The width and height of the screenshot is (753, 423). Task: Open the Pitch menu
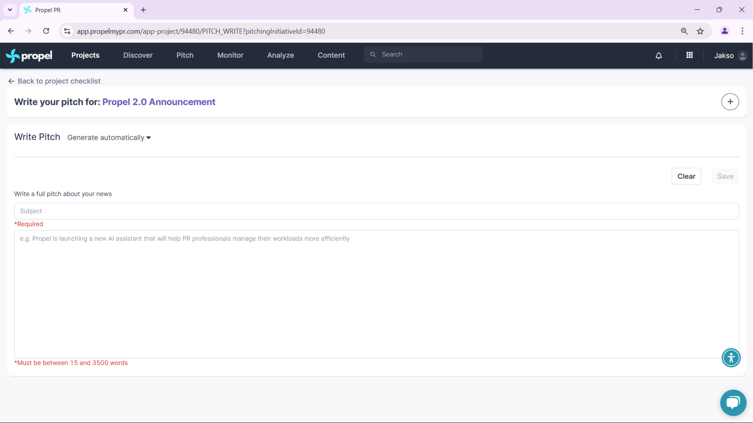click(185, 55)
